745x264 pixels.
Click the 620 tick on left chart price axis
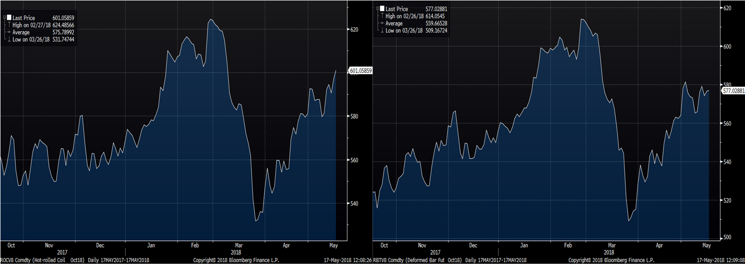(354, 30)
